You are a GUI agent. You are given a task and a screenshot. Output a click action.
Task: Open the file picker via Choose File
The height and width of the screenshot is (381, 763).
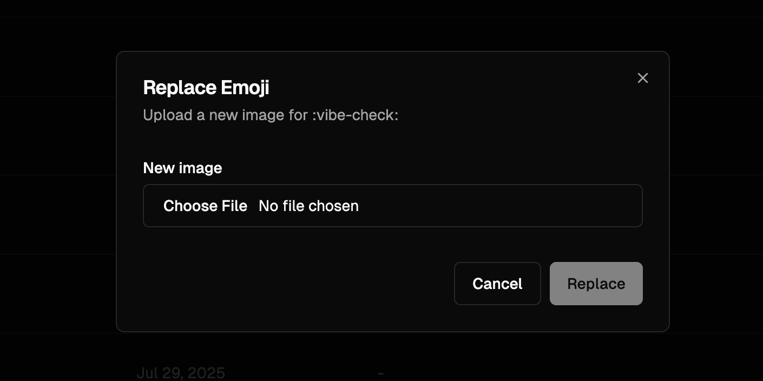point(205,206)
